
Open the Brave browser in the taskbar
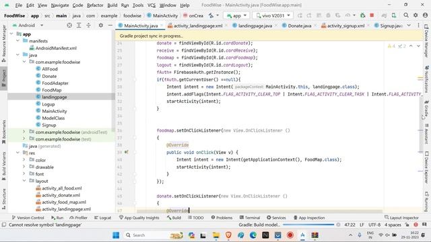click(x=228, y=235)
